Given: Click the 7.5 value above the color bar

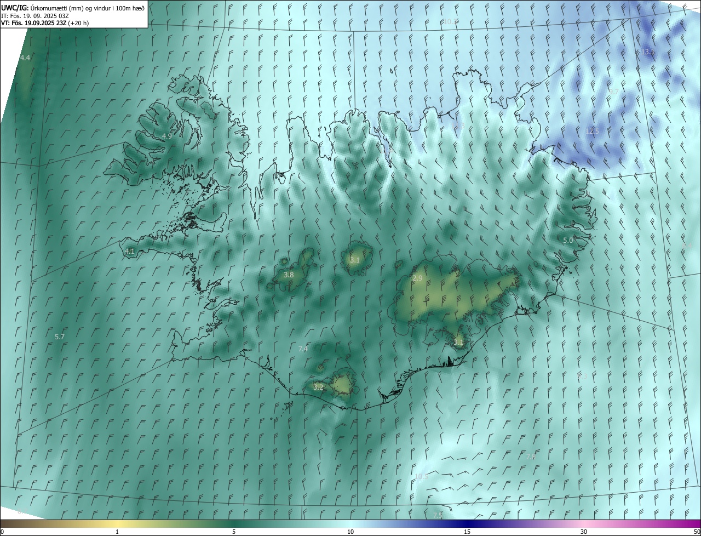Looking at the screenshot, I should 438,515.
